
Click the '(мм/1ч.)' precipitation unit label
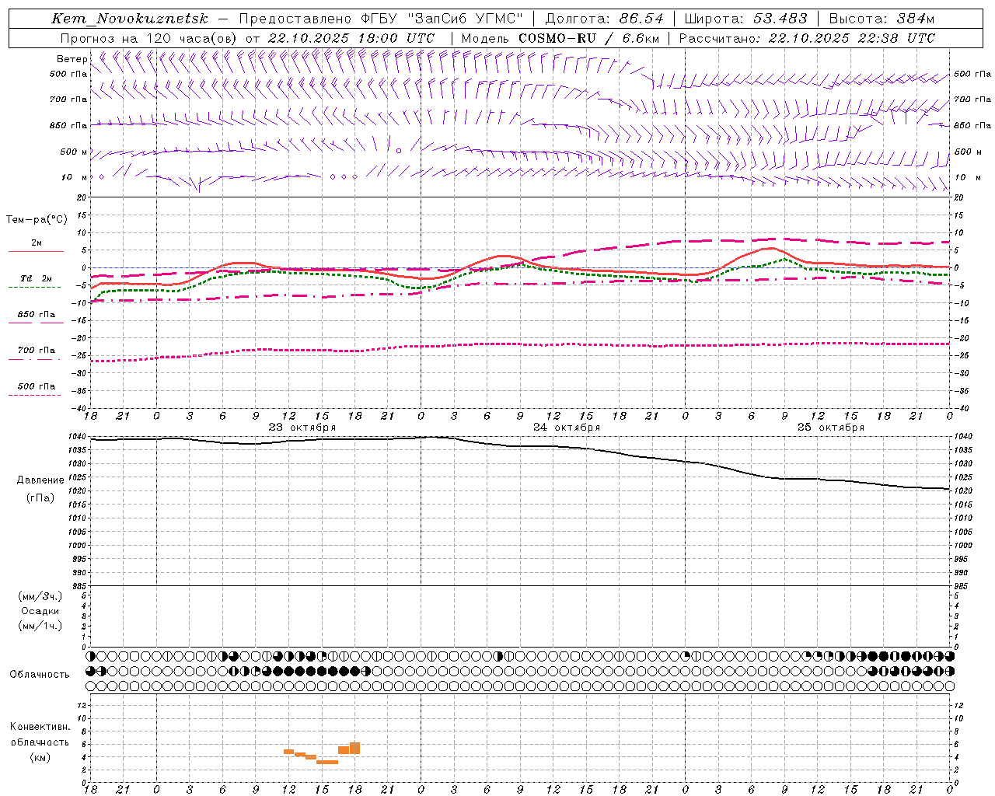coord(40,626)
